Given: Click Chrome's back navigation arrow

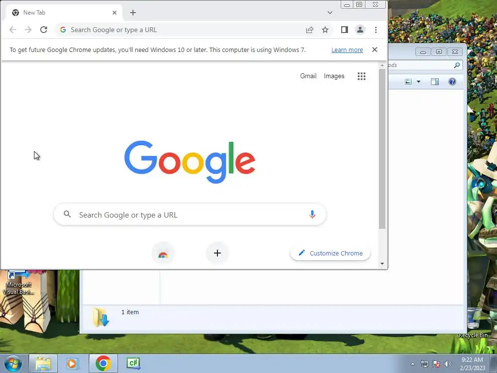Looking at the screenshot, I should pos(13,30).
